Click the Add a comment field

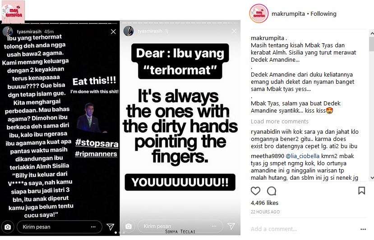[303, 229]
